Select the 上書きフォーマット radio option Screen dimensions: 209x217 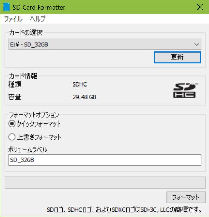click(35, 137)
